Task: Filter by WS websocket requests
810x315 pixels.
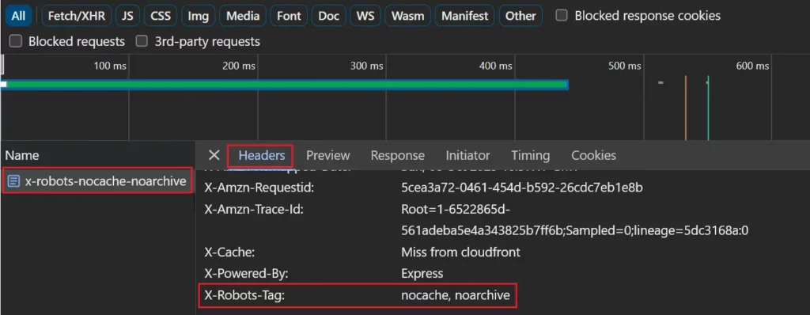Action: click(365, 16)
